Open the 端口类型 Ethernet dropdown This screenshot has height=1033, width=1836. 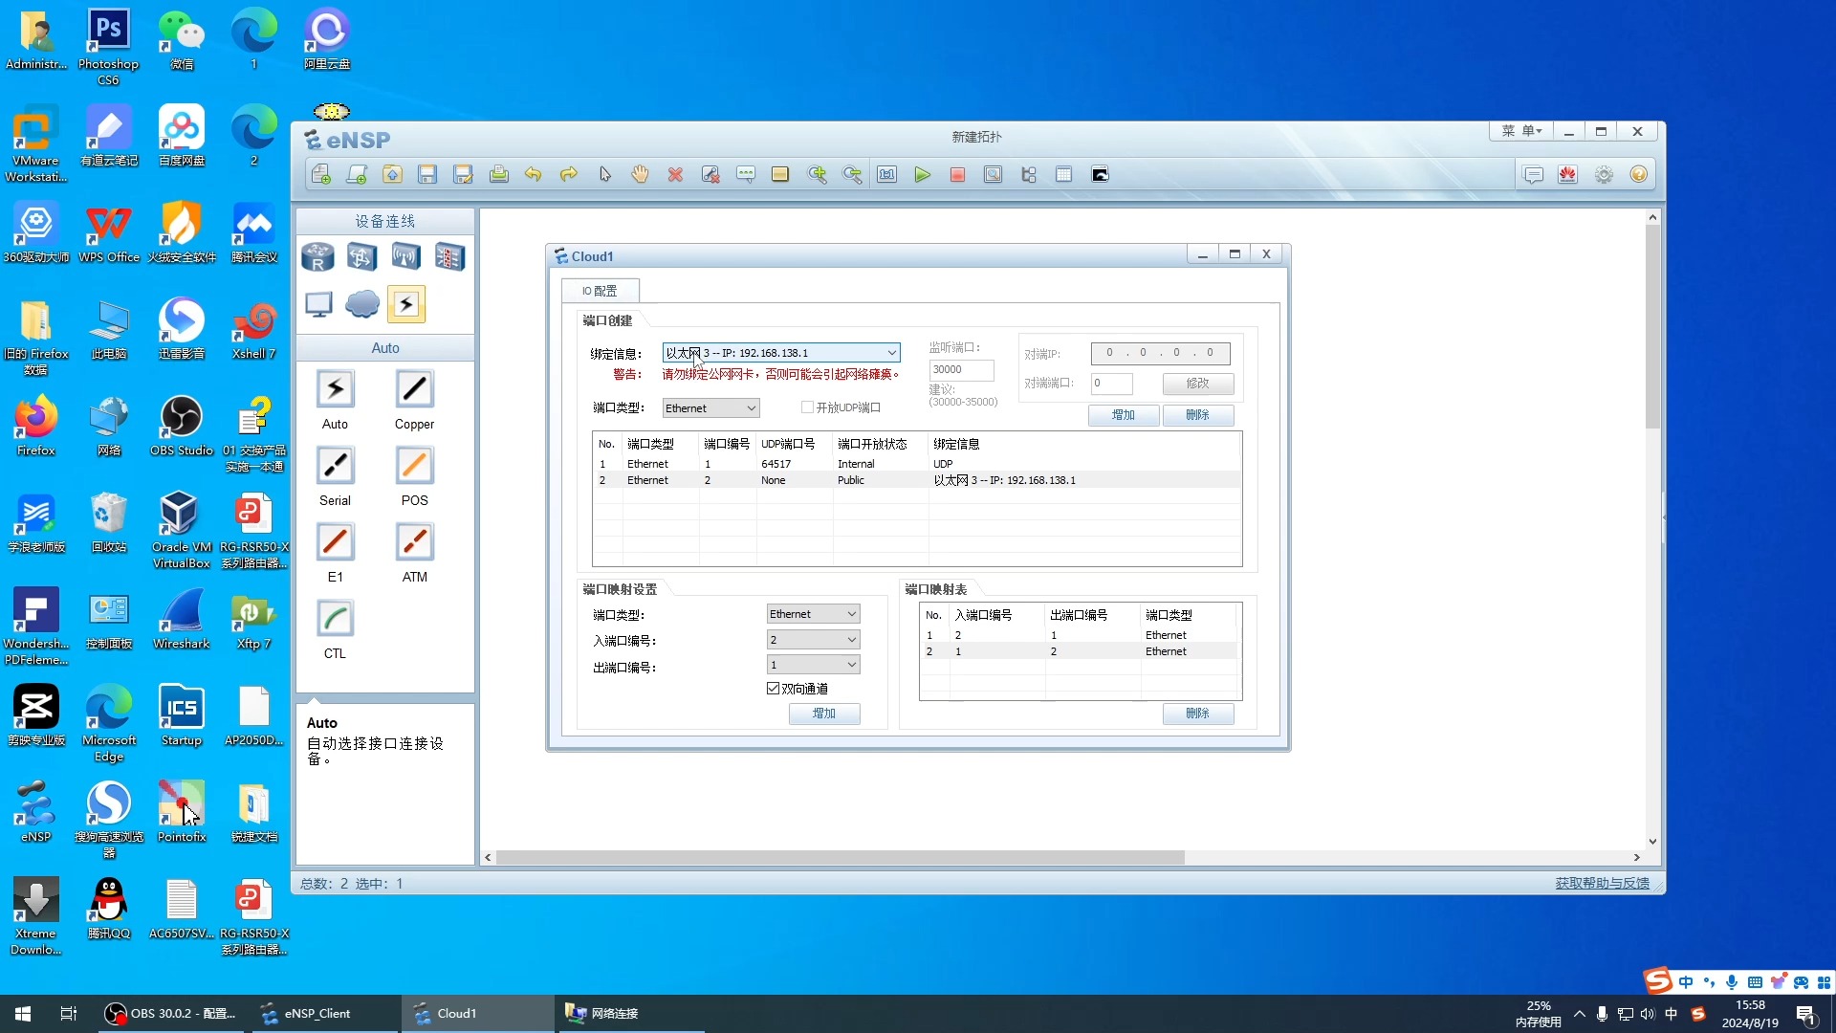click(x=710, y=407)
